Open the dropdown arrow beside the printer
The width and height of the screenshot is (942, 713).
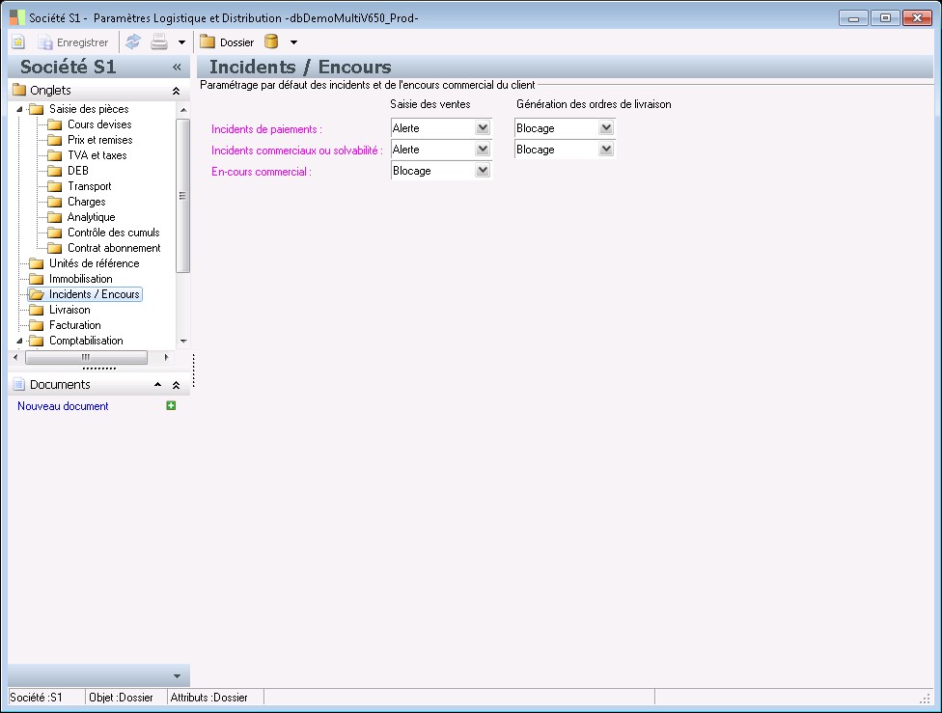[181, 42]
